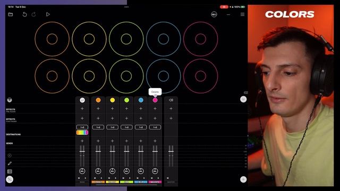Open the sequencer grid view icon
Viewport: 340px width, 191px height.
point(10,171)
